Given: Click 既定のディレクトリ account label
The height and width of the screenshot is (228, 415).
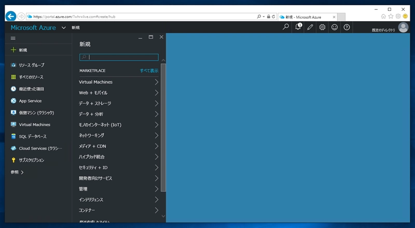Looking at the screenshot, I should click(x=383, y=30).
